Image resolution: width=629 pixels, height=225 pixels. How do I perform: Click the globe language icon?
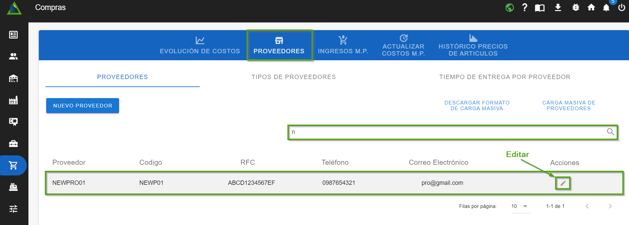(510, 7)
